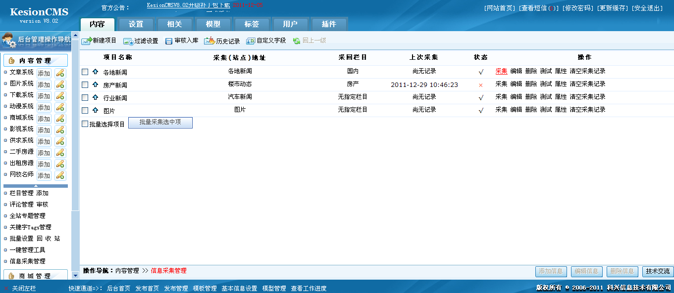This screenshot has height=293, width=674.
Task: Click the up-arrow icon for 房产新闻
Action: point(96,84)
